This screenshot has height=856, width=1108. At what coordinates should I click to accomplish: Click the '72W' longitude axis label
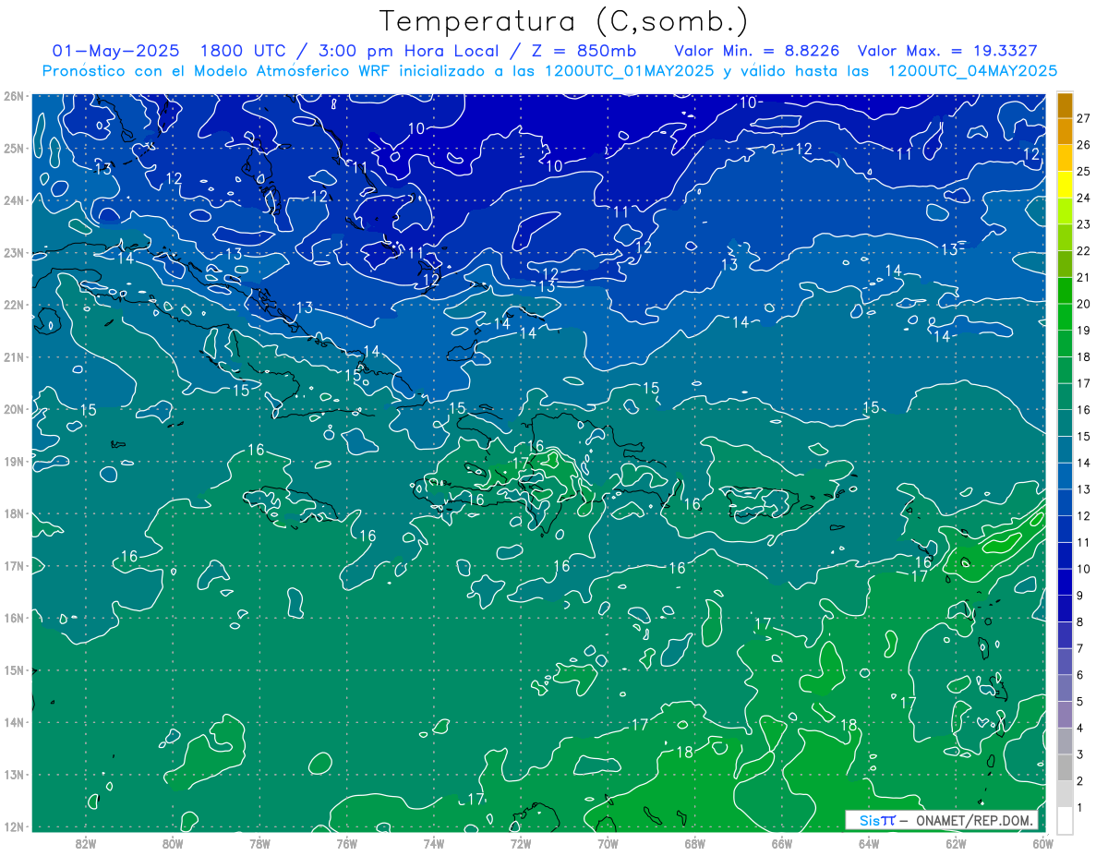tap(520, 842)
